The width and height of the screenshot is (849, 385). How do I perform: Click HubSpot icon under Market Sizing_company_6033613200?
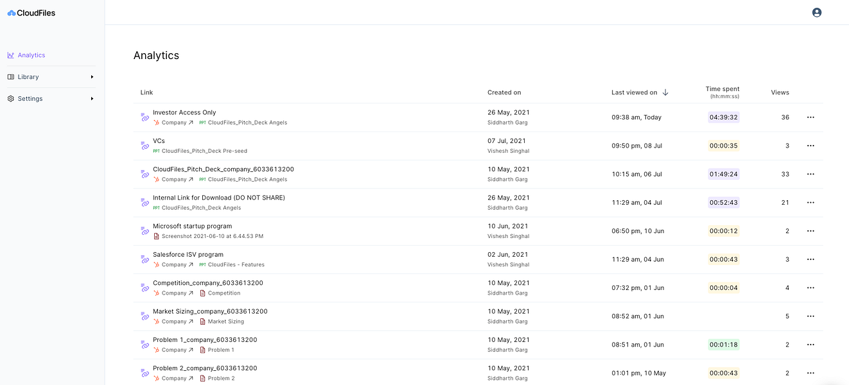point(156,321)
